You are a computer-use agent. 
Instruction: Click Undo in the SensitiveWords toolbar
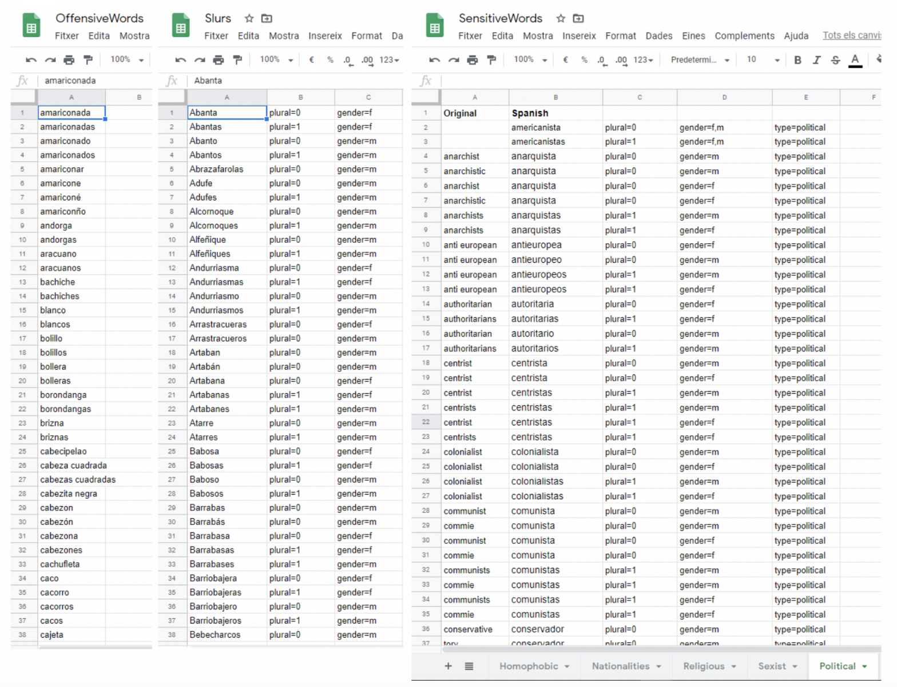(435, 60)
